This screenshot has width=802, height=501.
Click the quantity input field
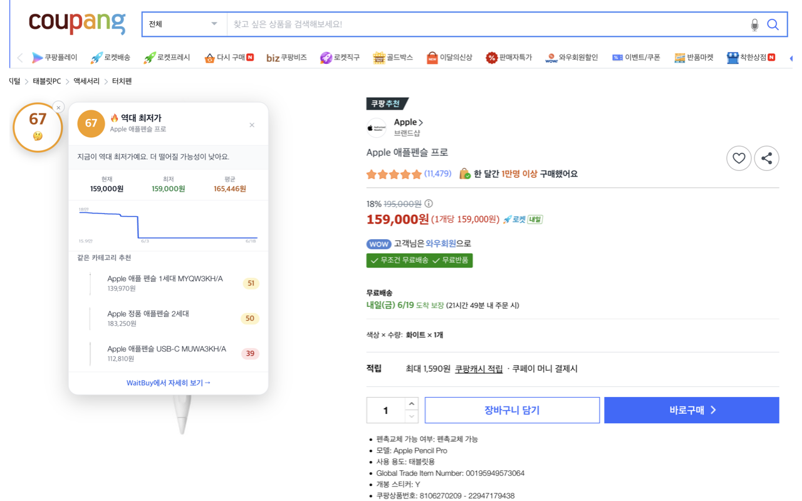point(385,410)
